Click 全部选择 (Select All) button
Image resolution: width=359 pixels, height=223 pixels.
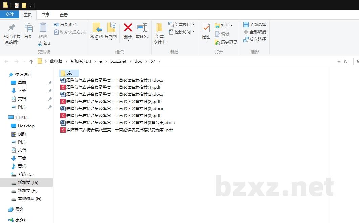click(254, 25)
